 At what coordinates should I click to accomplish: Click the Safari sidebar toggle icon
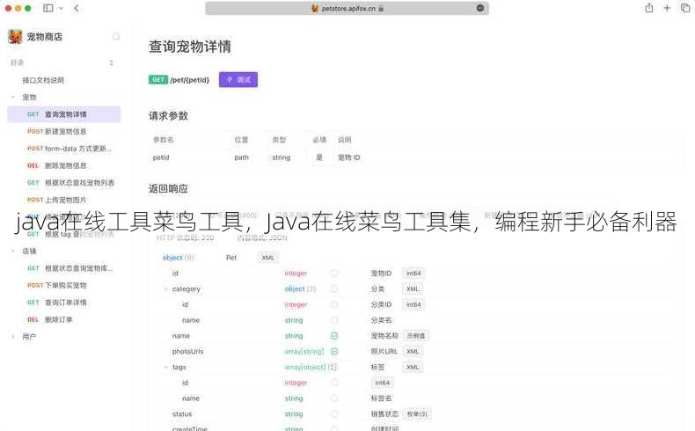tap(48, 8)
